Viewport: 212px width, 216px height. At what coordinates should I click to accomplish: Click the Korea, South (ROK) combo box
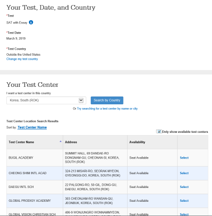pos(46,100)
